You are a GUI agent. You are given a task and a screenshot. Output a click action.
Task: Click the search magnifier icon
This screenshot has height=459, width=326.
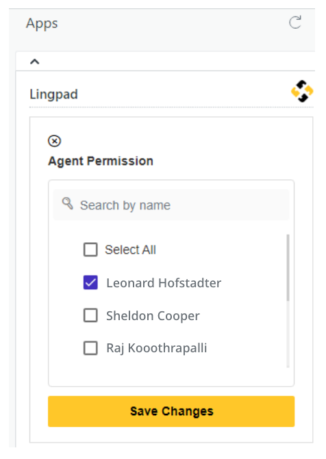click(67, 203)
